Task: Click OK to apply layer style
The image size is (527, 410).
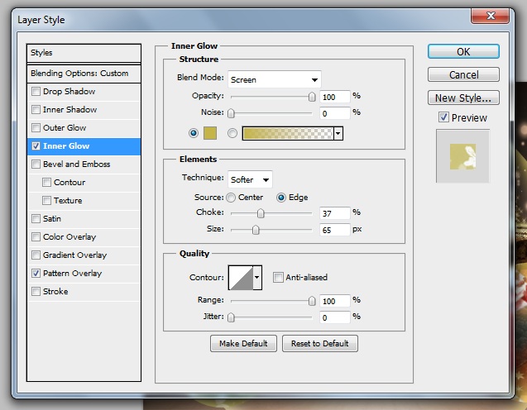Action: coord(463,52)
